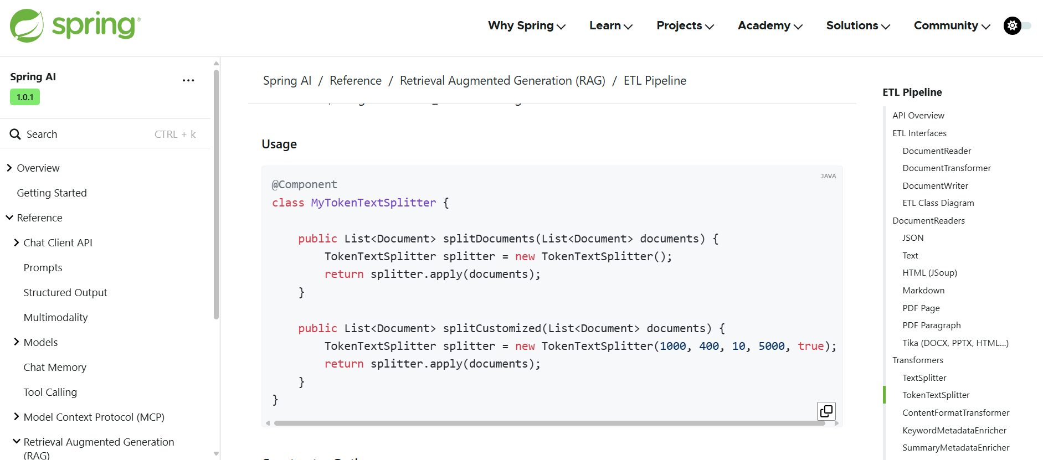Viewport: 1043px width, 460px height.
Task: Click the code block horizontal scrollbar
Action: [549, 423]
